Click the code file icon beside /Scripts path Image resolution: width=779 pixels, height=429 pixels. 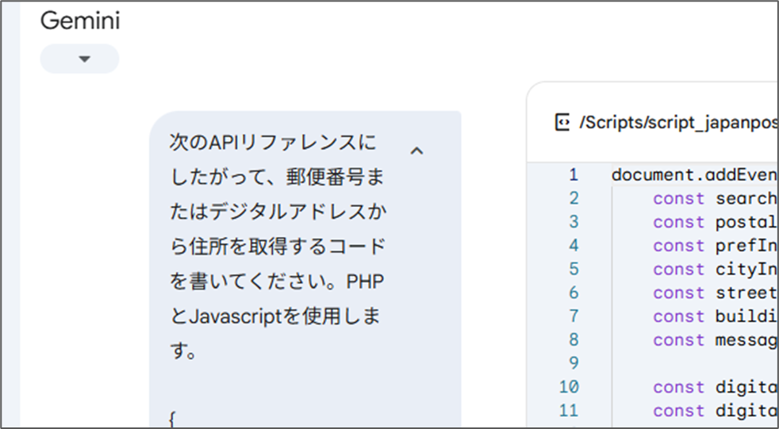point(562,122)
